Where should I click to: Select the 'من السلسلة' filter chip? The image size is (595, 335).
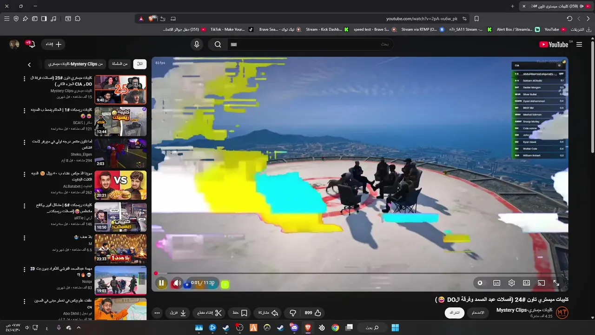pyautogui.click(x=119, y=64)
